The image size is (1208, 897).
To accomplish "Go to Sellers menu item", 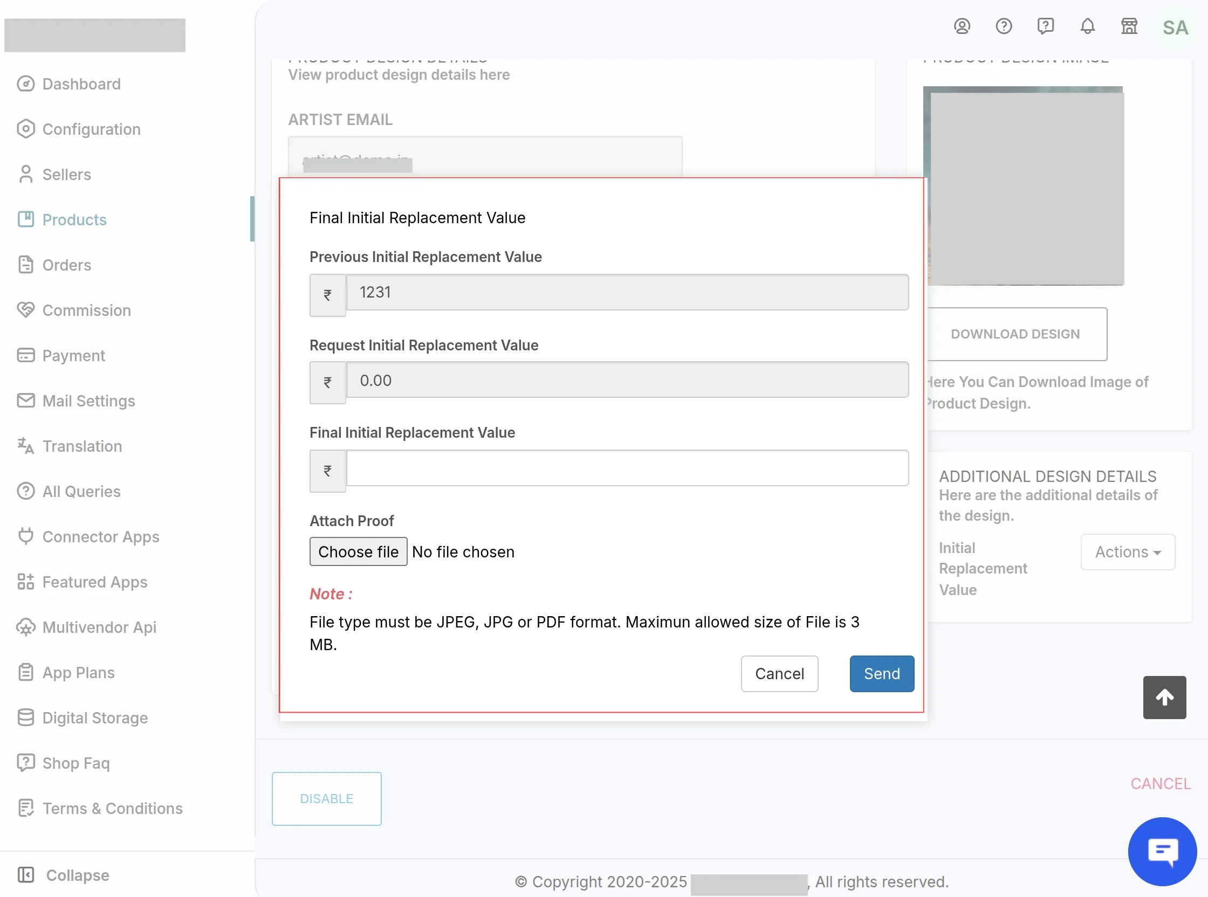I will click(x=66, y=174).
